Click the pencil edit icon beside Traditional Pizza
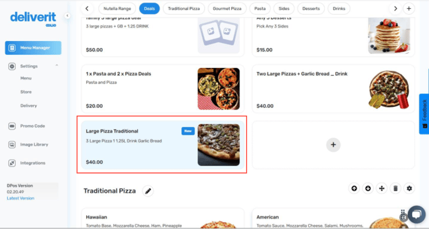Screen dimensions: 429x229 pos(148,191)
